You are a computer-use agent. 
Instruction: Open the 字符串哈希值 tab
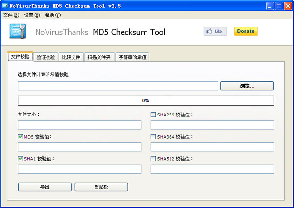132,57
